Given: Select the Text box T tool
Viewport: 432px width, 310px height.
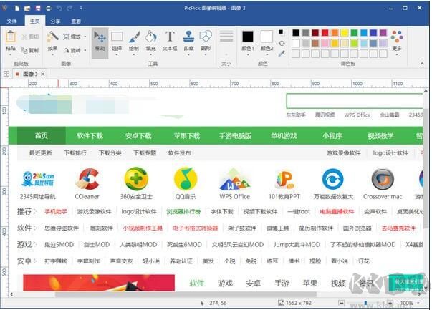Looking at the screenshot, I should 170,37.
